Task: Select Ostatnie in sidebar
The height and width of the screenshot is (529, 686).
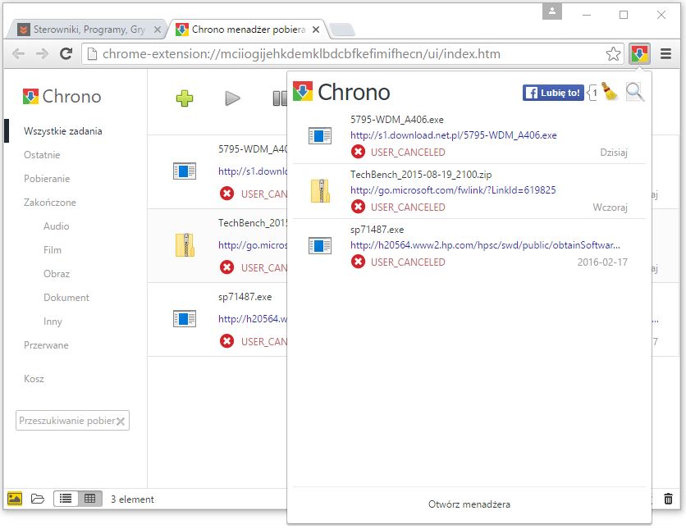Action: (x=42, y=155)
